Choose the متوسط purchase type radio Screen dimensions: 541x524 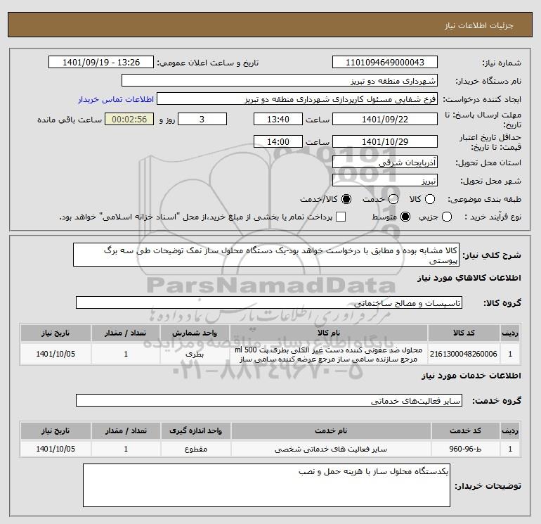click(405, 217)
